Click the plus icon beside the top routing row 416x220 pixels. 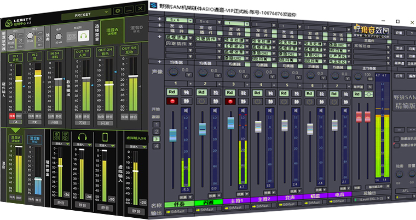(x=159, y=19)
